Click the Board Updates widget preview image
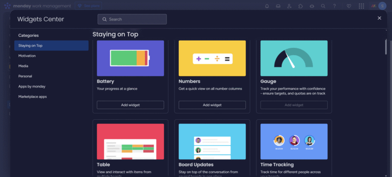 pos(212,142)
